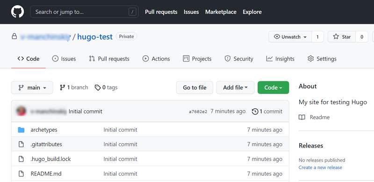View the 0 tags list
The height and width of the screenshot is (182, 374).
106,88
